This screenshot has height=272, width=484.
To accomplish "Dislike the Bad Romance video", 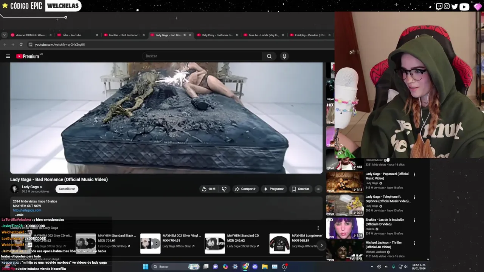I will [x=224, y=189].
